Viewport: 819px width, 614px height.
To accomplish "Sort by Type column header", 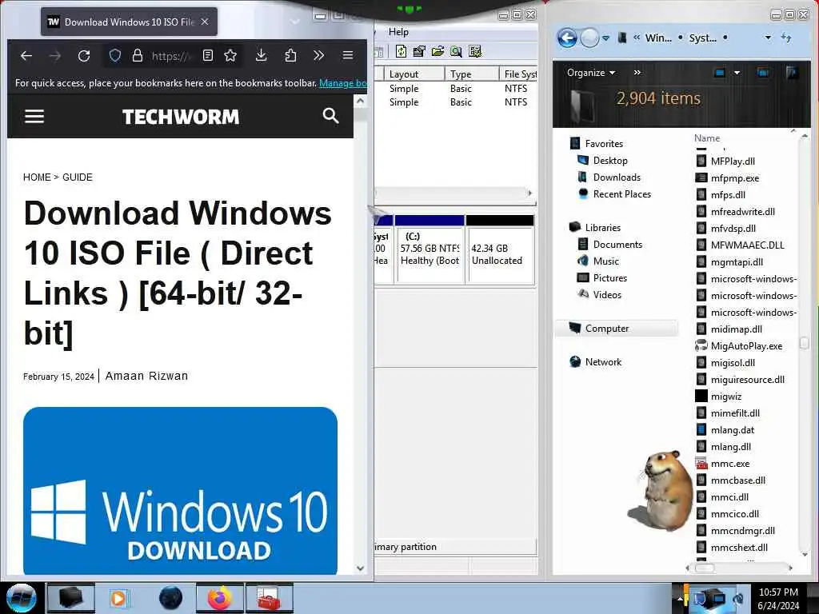I will (472, 74).
